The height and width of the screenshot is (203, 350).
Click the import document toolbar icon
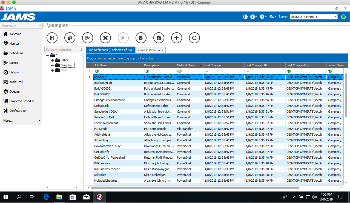coord(159,38)
